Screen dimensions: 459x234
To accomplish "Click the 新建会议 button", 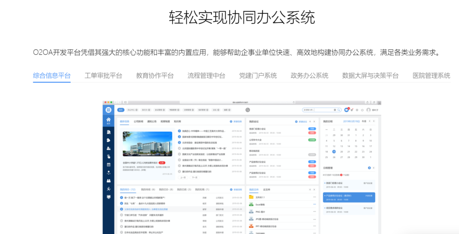I will pos(301,121).
